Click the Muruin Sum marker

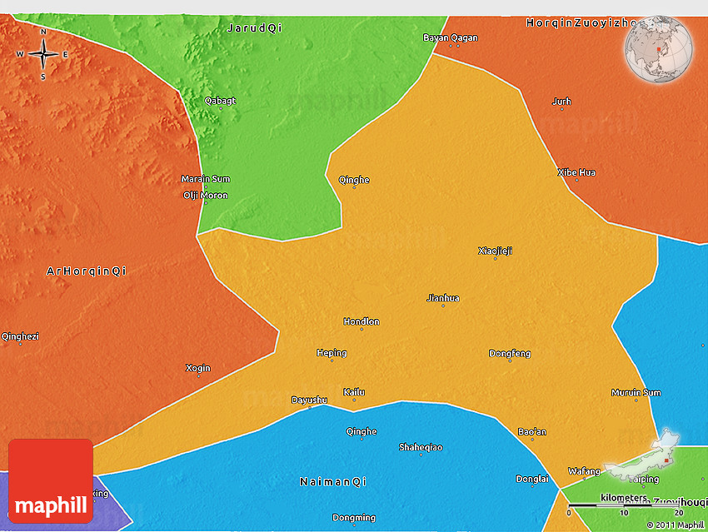point(636,400)
